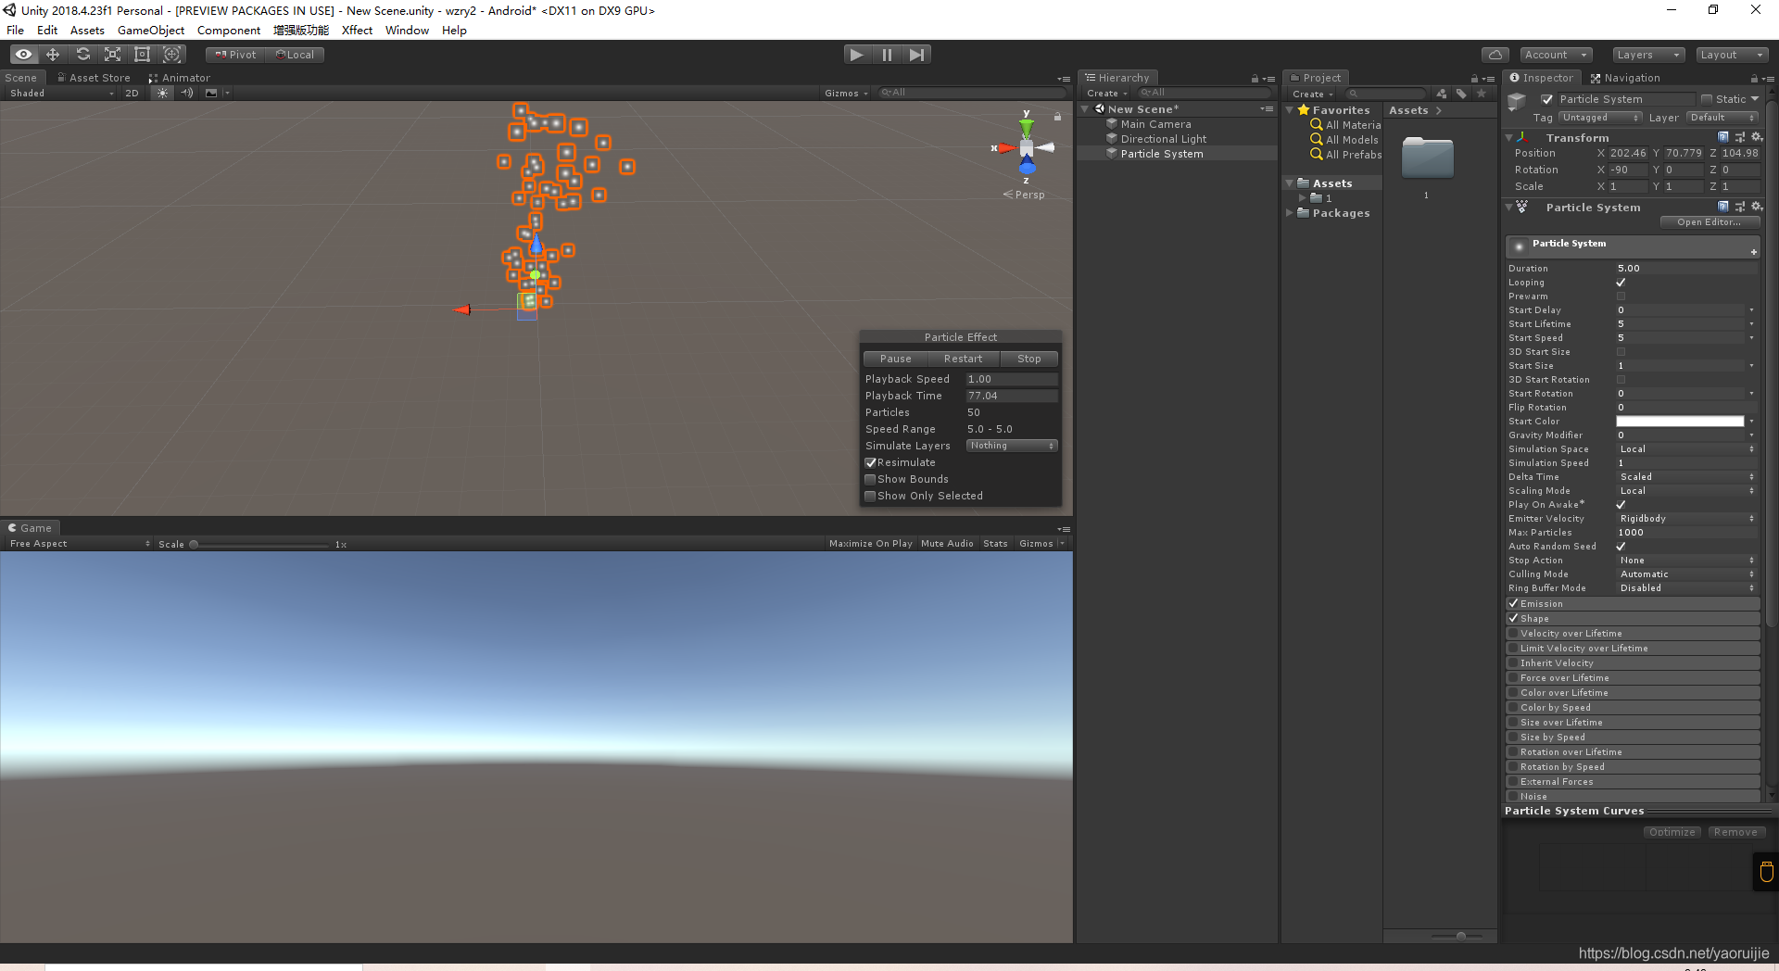This screenshot has width=1779, height=971.
Task: Open Culling Mode dropdown (Automatic)
Action: [x=1686, y=574]
